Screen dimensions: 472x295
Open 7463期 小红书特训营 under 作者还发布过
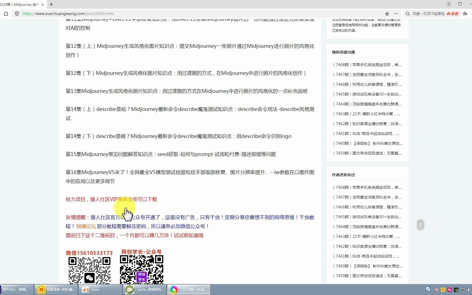(x=366, y=237)
